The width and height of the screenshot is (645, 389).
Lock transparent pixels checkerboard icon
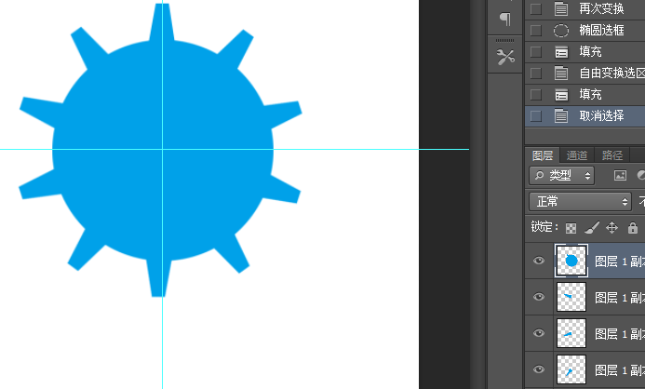pyautogui.click(x=571, y=228)
